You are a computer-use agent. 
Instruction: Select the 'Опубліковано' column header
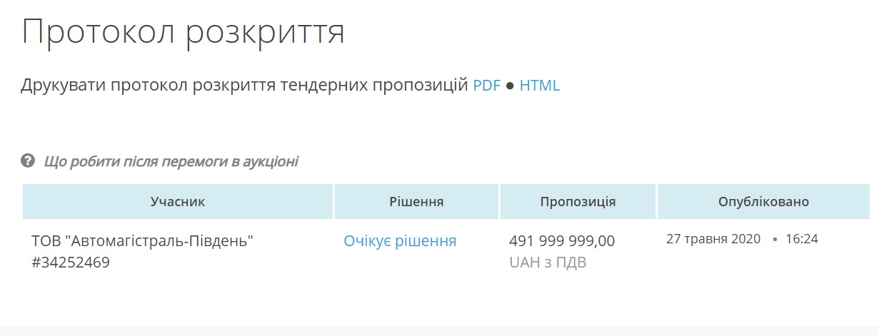pyautogui.click(x=763, y=202)
